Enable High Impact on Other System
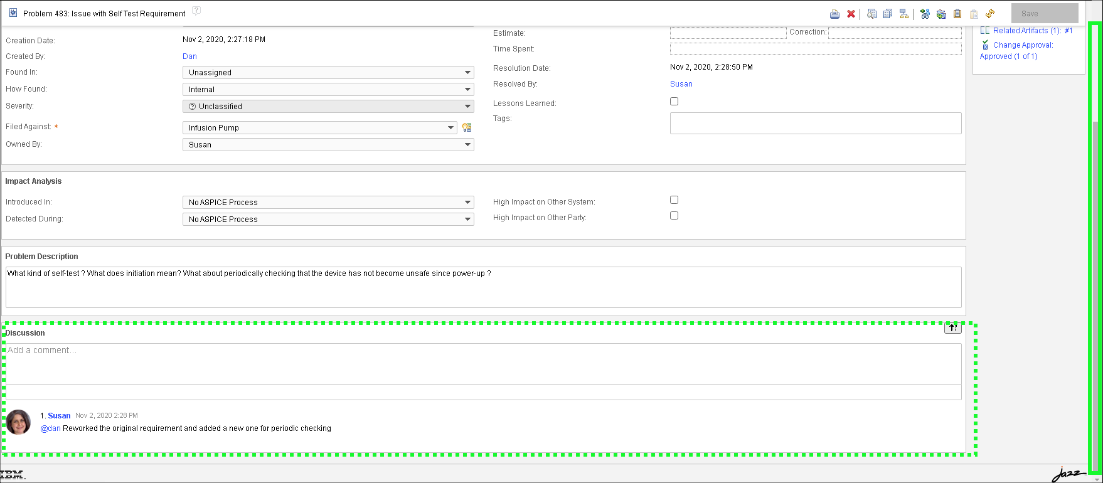Screen dimensions: 1103x483 pyautogui.click(x=674, y=200)
